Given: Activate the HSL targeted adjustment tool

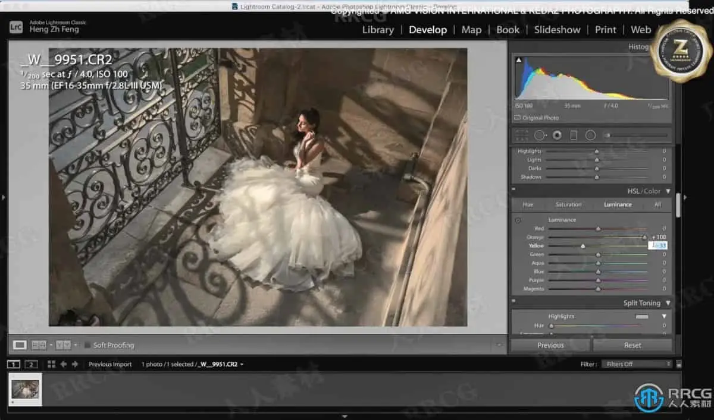Looking at the screenshot, I should tap(518, 220).
